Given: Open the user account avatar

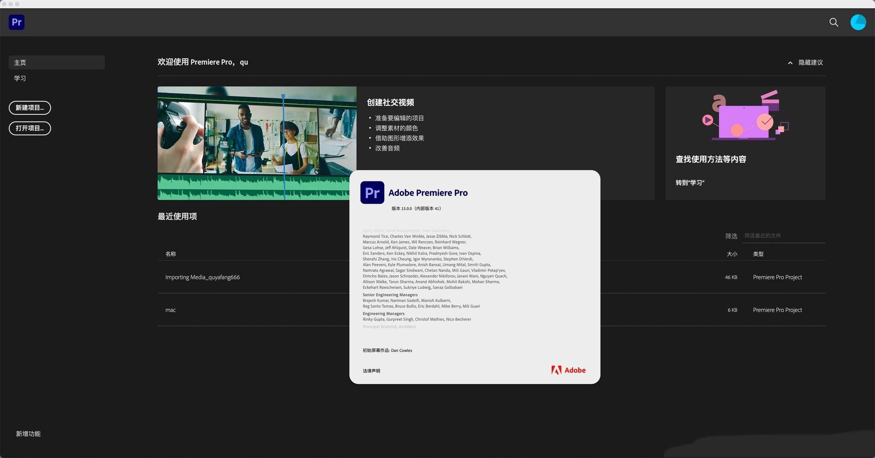Looking at the screenshot, I should 858,22.
